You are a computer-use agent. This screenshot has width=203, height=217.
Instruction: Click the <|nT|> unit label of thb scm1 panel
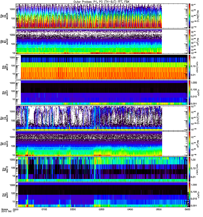[x=198, y=92]
